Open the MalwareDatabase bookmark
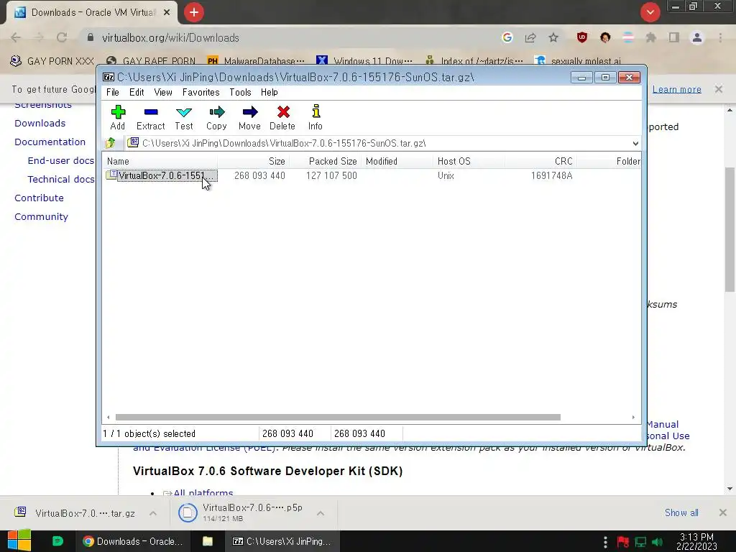This screenshot has width=736, height=552. pyautogui.click(x=256, y=61)
